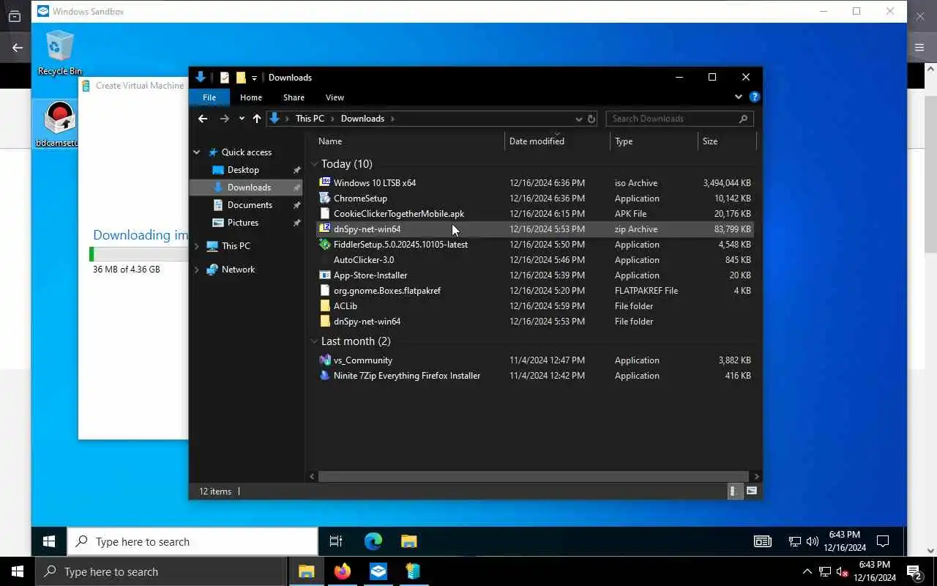Open the Recycle Bin desktop icon
Viewport: 937px width, 586px height.
[x=59, y=53]
